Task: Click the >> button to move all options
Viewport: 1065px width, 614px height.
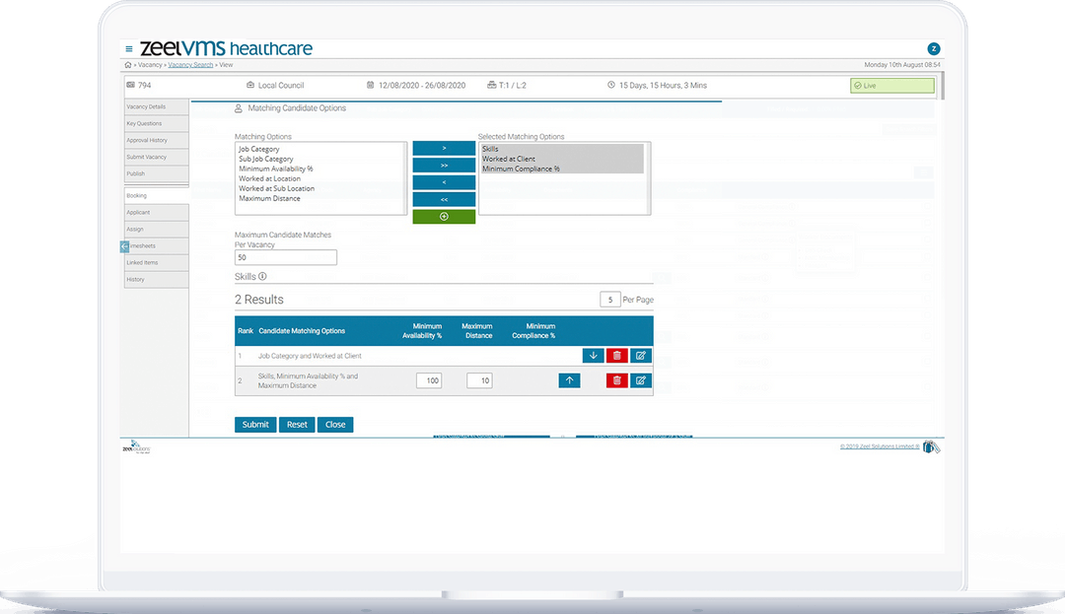Action: click(444, 165)
